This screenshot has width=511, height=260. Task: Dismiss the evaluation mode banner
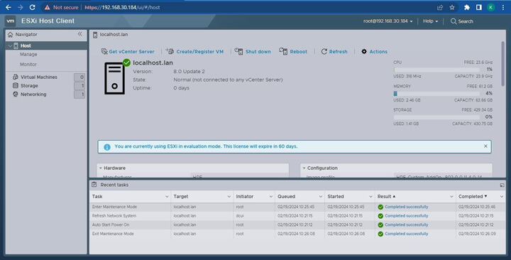tap(485, 146)
